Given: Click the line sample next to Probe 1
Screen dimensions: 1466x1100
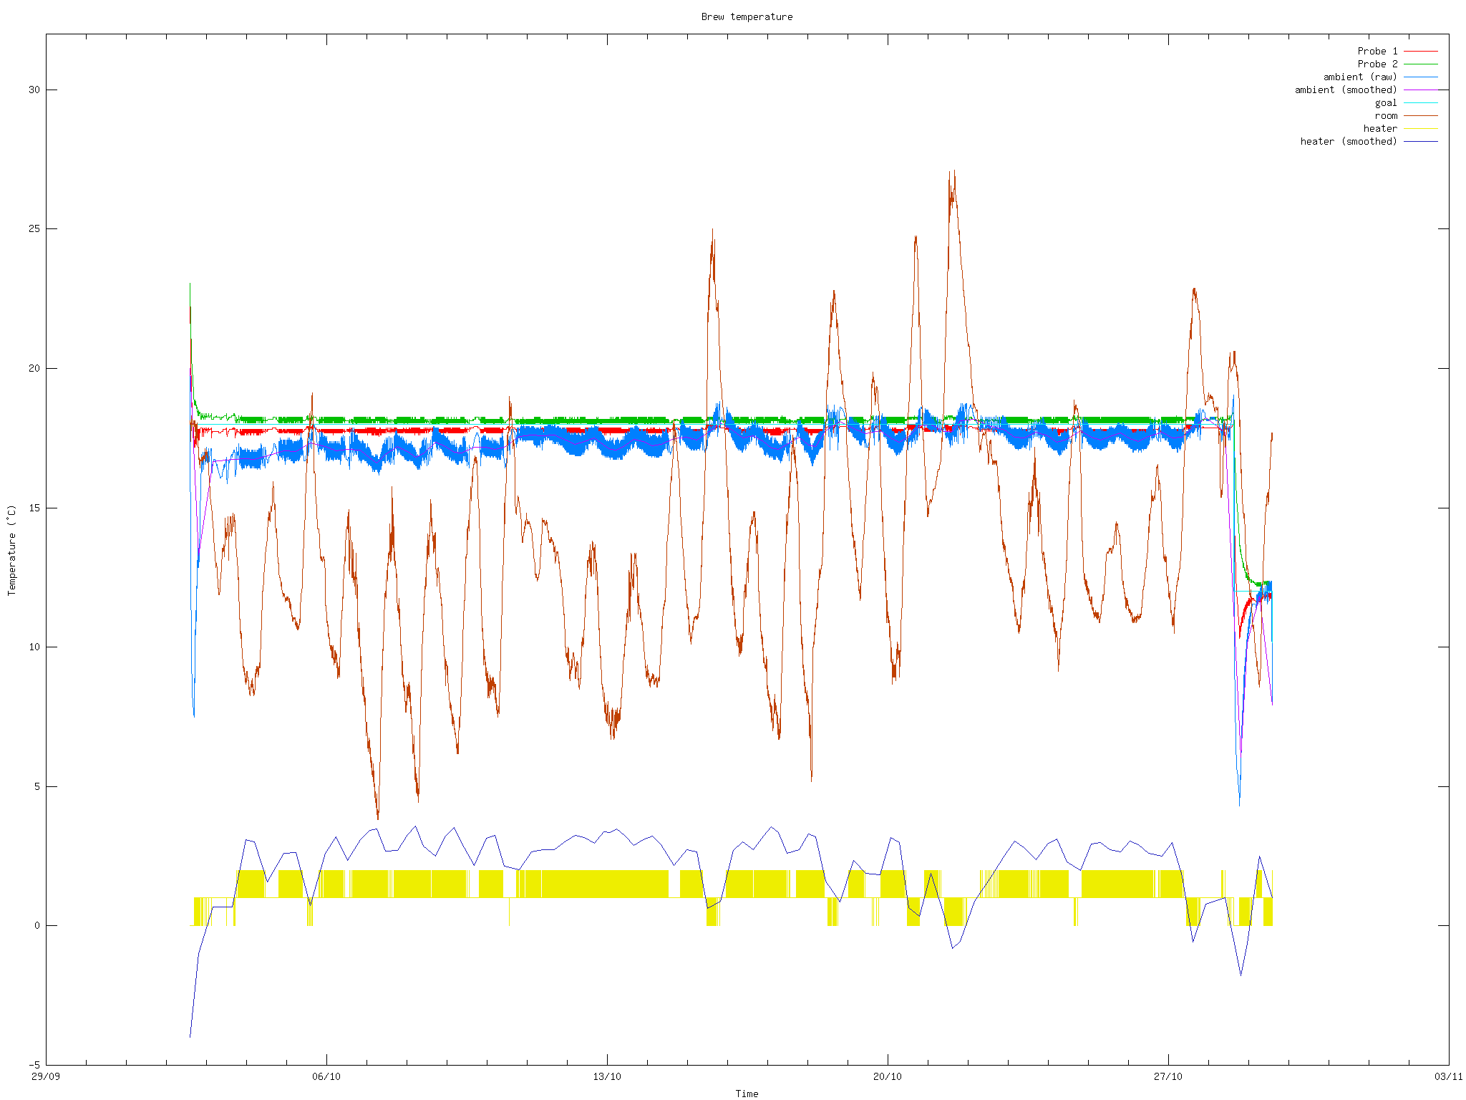Looking at the screenshot, I should [1420, 52].
